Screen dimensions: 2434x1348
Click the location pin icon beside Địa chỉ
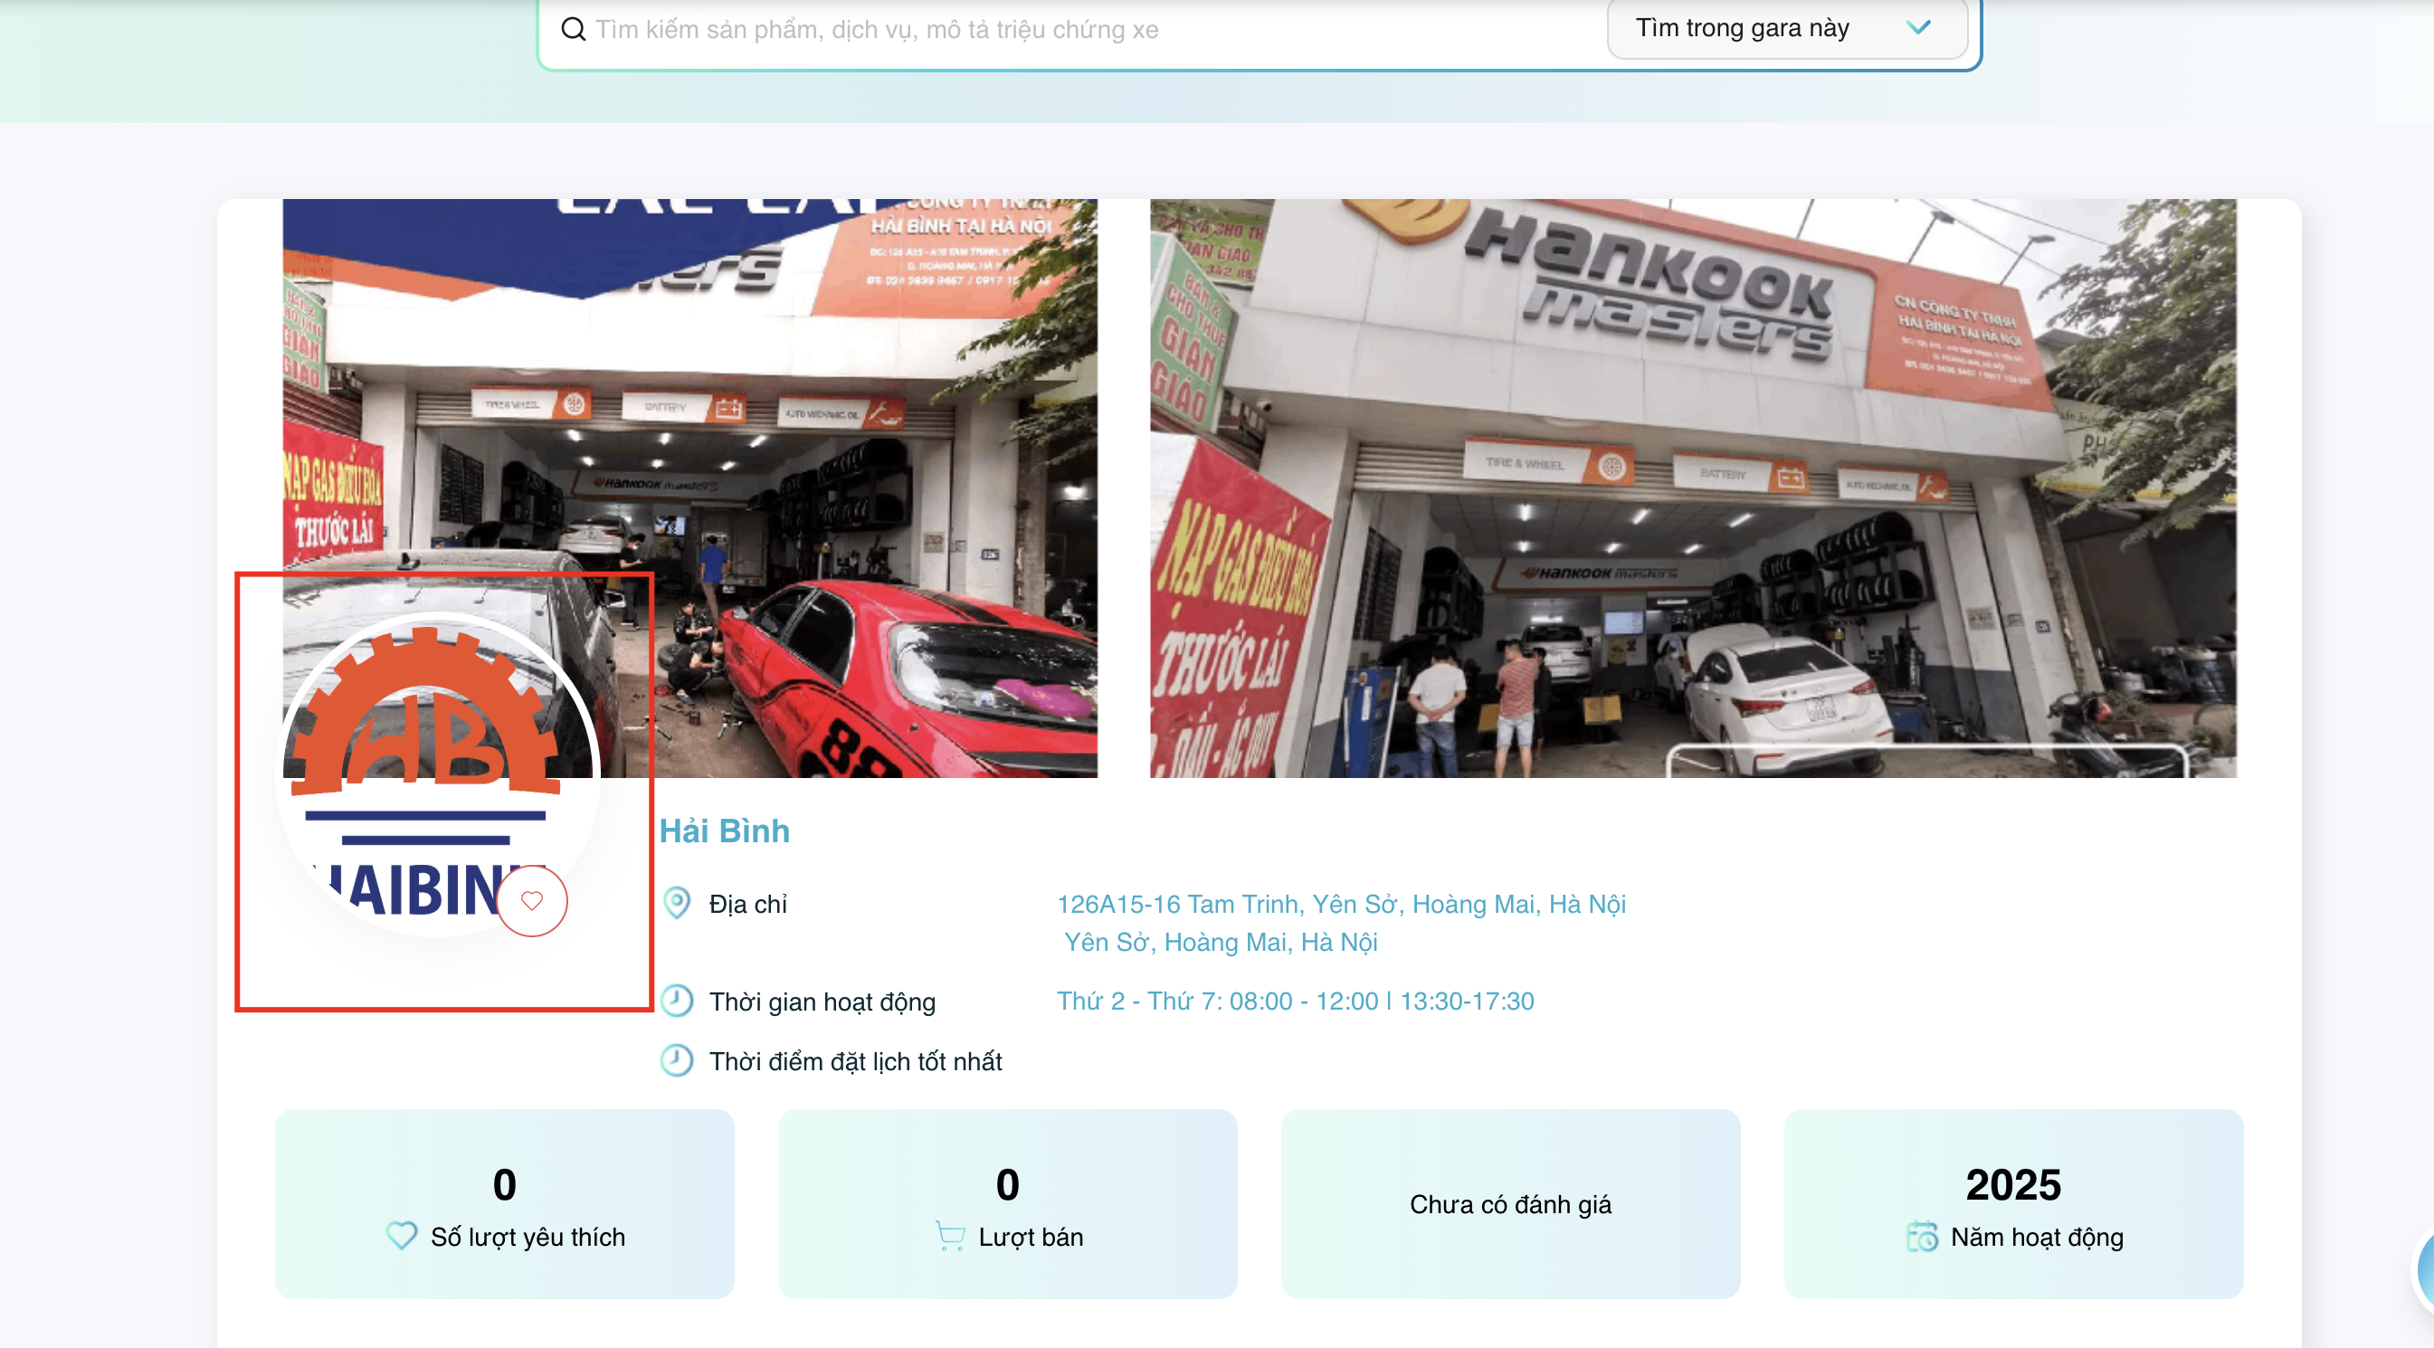click(x=677, y=903)
